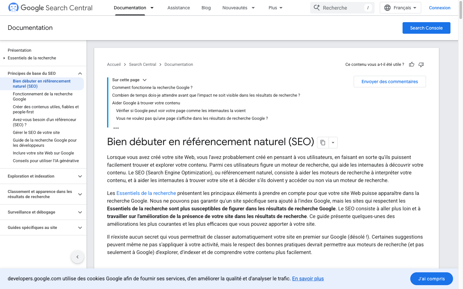Viewport: 463px width, 289px height.
Task: Click the Connexion sign-in link
Action: (x=440, y=8)
